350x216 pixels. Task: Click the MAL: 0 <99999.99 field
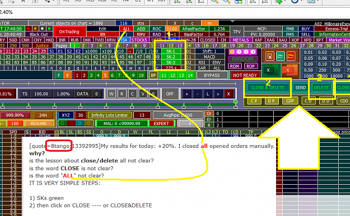(122, 123)
